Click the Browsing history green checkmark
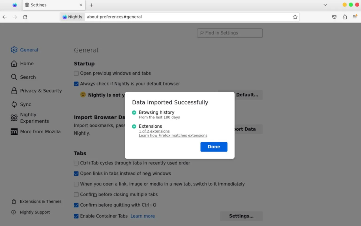Image resolution: width=361 pixels, height=226 pixels. [134, 112]
